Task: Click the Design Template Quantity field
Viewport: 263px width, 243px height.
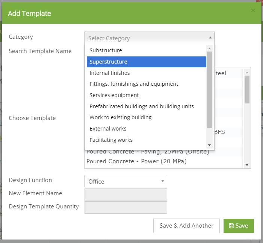Action: pyautogui.click(x=126, y=207)
